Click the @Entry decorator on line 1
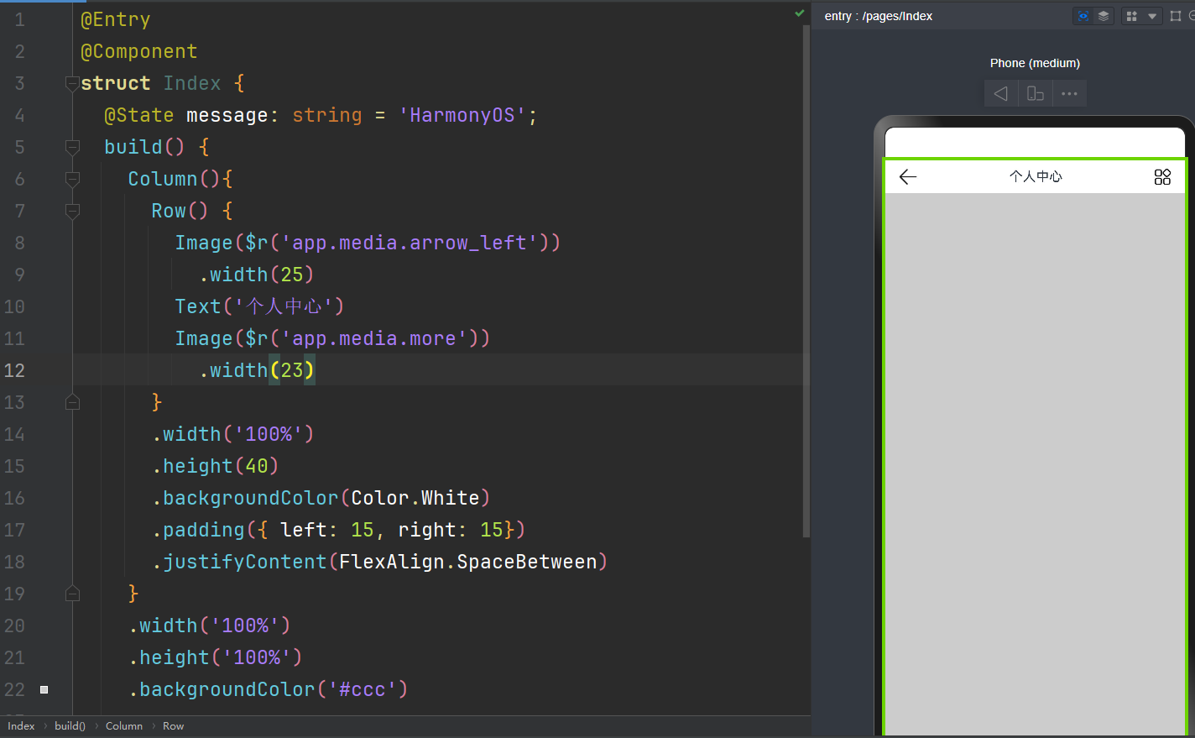Viewport: 1195px width, 738px height. (x=115, y=19)
